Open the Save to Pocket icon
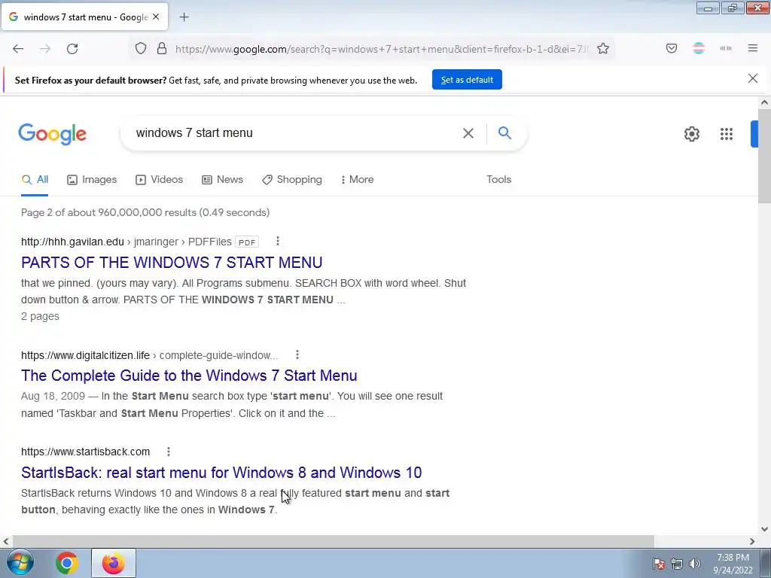The height and width of the screenshot is (578, 771). [672, 48]
